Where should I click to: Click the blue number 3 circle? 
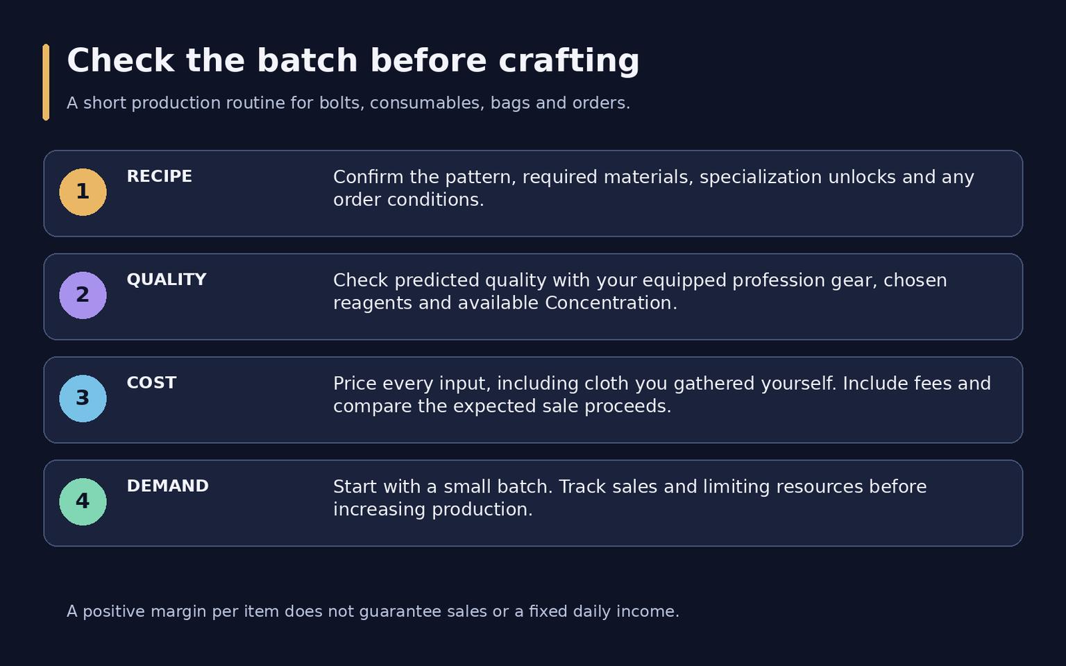point(83,399)
